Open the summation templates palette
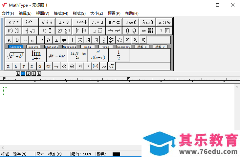The width and height of the screenshot is (240, 157). pos(64,30)
